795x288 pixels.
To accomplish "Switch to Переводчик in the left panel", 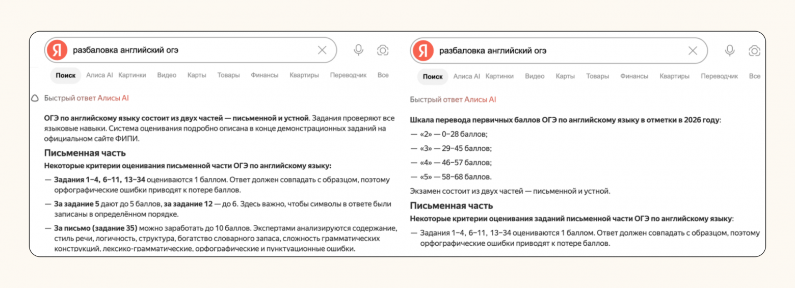I will tap(348, 75).
